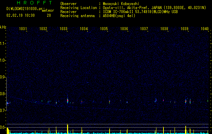
Task: Click the 1038 time axis marker
Action: [164, 28]
